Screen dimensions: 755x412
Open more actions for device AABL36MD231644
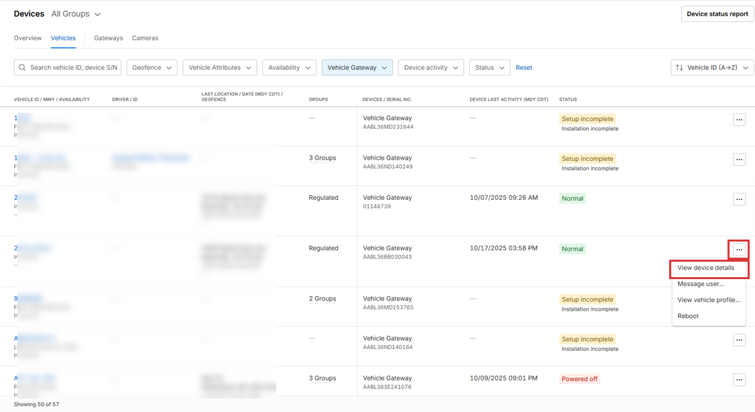pos(739,119)
